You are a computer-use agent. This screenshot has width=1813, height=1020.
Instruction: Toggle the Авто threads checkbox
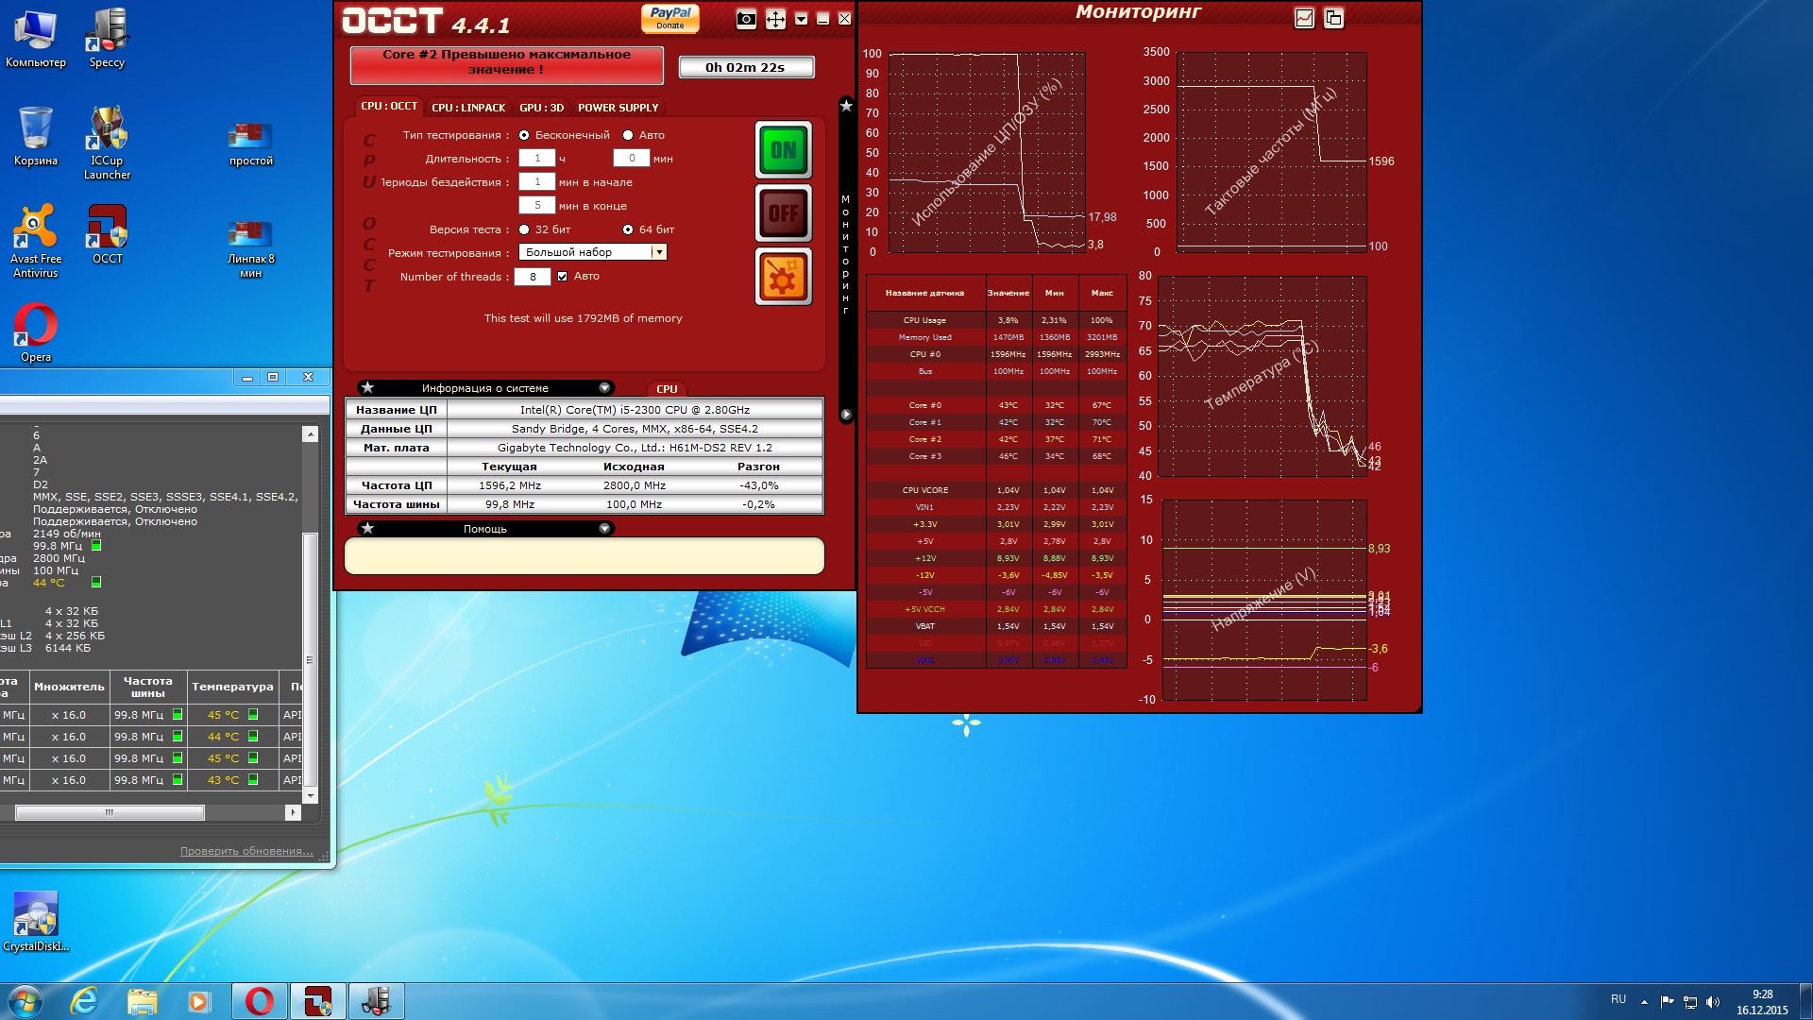(x=563, y=277)
